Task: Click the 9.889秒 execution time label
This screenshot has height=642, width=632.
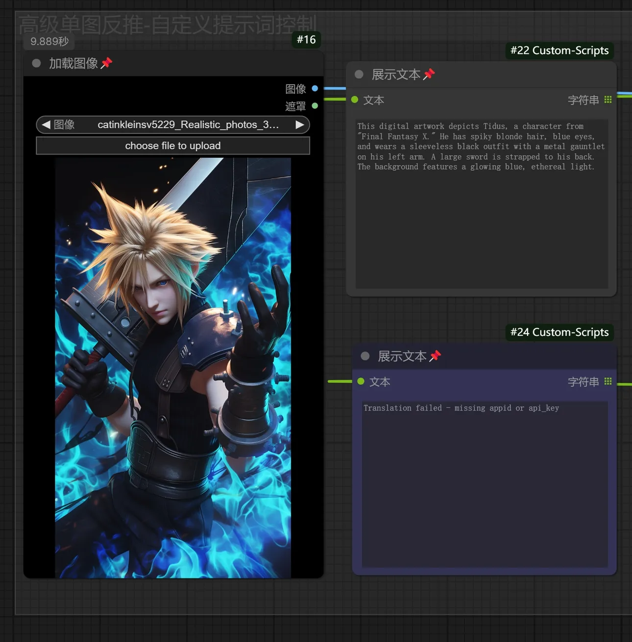Action: [x=49, y=42]
